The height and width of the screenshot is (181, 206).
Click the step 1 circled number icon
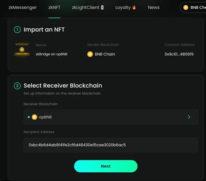[17, 30]
